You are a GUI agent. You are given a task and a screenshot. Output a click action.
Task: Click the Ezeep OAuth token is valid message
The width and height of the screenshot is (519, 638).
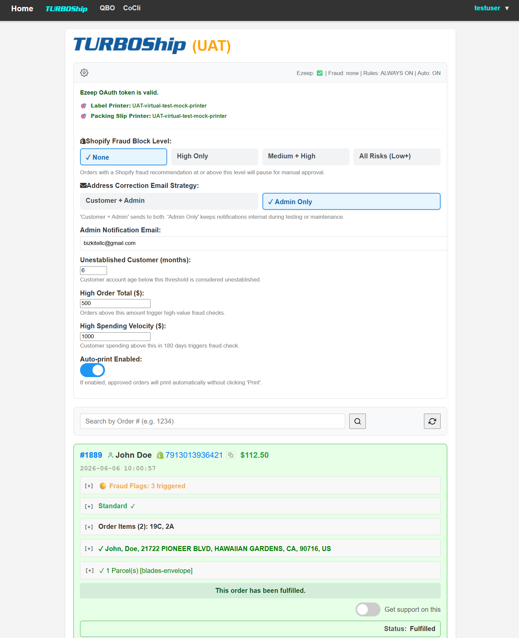(119, 93)
